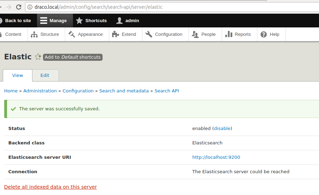The height and width of the screenshot is (195, 319).
Task: Click 'The server was successfully saved.' text
Action: pyautogui.click(x=60, y=109)
